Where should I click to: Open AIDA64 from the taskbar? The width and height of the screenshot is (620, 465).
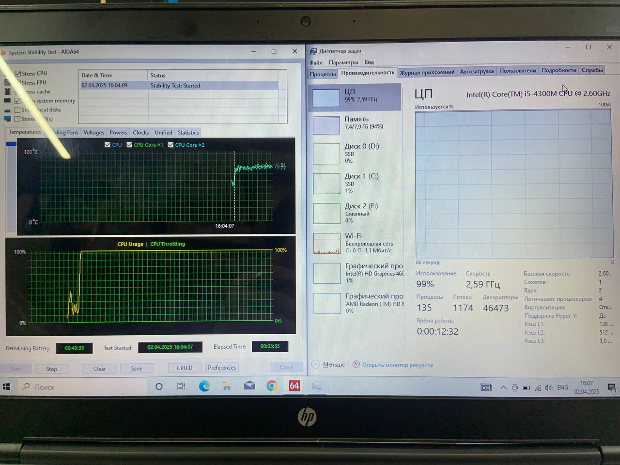tap(294, 386)
